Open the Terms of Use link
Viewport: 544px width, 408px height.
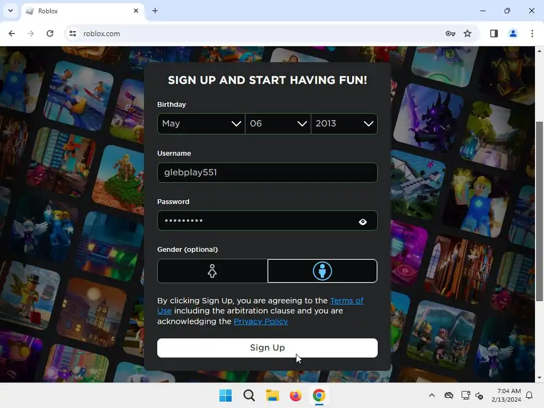[260, 305]
